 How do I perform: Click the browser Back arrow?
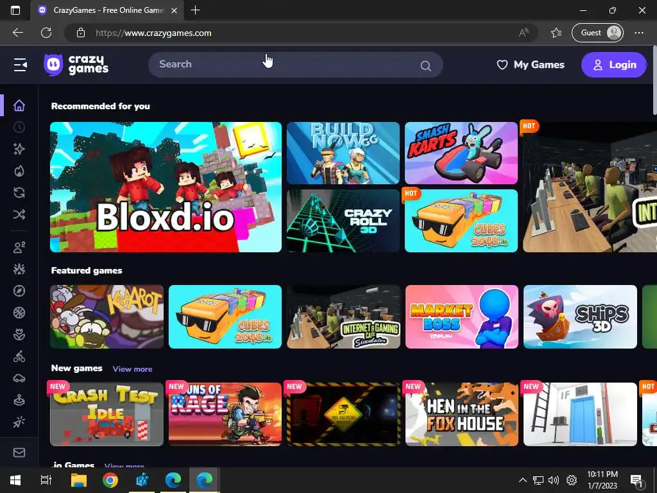coord(18,33)
